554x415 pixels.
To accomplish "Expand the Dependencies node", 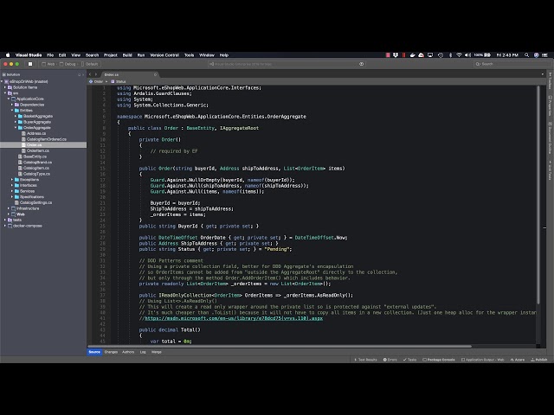I will tap(12, 105).
